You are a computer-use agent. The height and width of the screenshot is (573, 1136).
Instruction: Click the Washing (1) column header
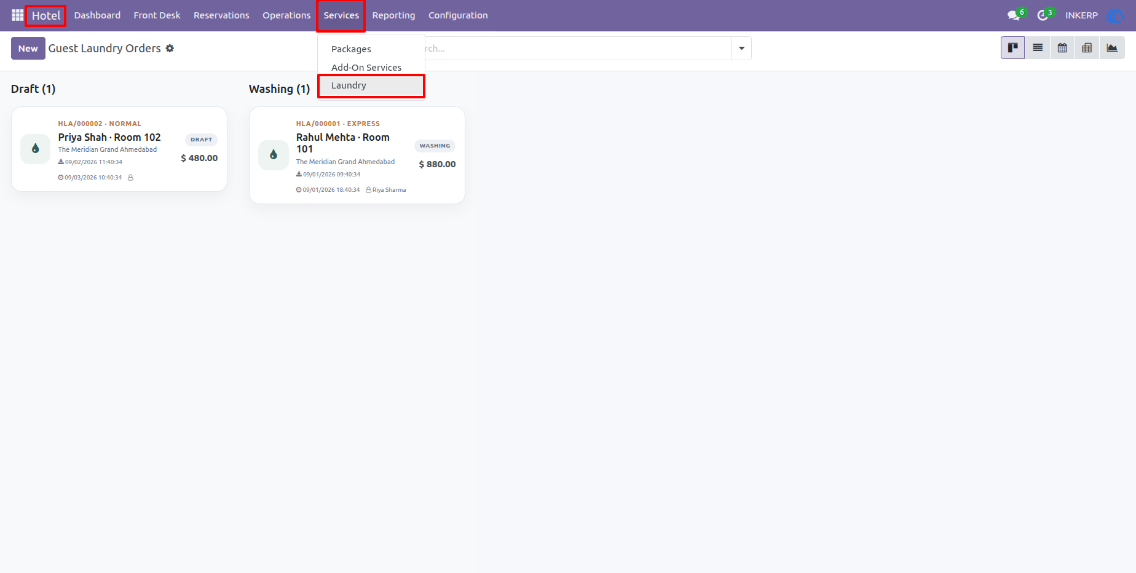click(279, 89)
